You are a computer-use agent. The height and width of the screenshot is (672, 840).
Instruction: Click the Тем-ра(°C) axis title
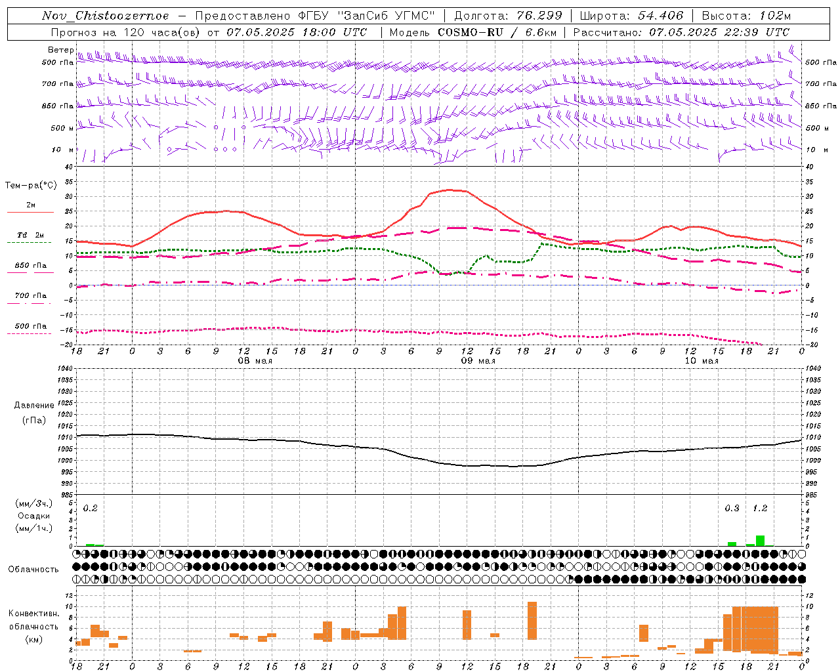point(31,186)
